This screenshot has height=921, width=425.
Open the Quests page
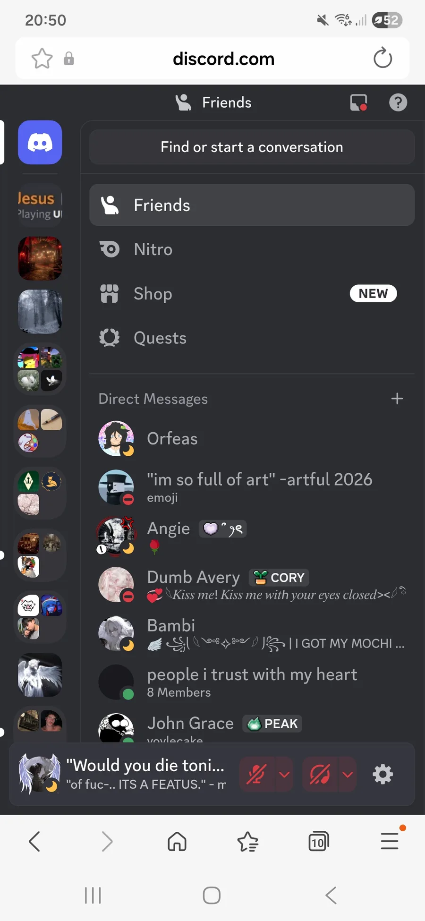pyautogui.click(x=252, y=338)
